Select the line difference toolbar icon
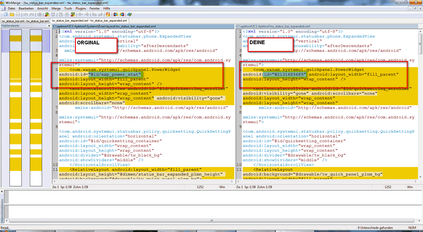This screenshot has width=423, height=232. pyautogui.click(x=39, y=14)
